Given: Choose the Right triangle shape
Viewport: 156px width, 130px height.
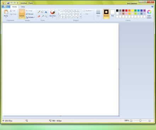Looking at the screenshot, I should tap(60, 14).
